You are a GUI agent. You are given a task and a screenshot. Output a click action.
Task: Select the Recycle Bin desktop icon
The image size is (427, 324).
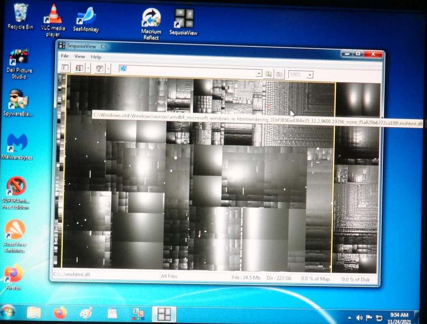tap(20, 16)
